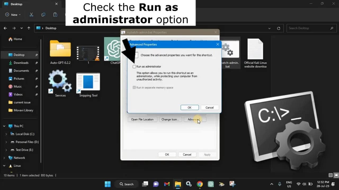This screenshot has width=339, height=190.
Task: Open the New item dropdown
Action: click(x=13, y=15)
